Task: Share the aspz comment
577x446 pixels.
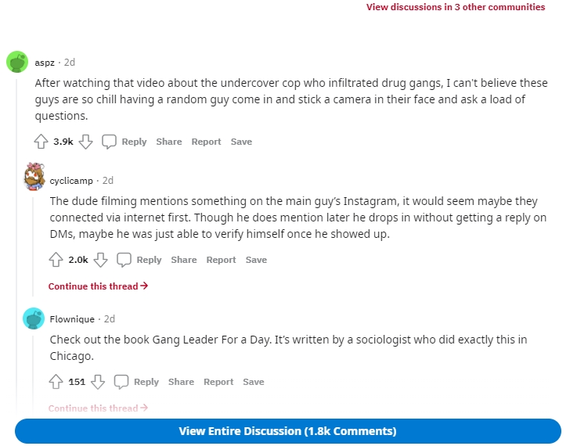Action: click(x=169, y=142)
